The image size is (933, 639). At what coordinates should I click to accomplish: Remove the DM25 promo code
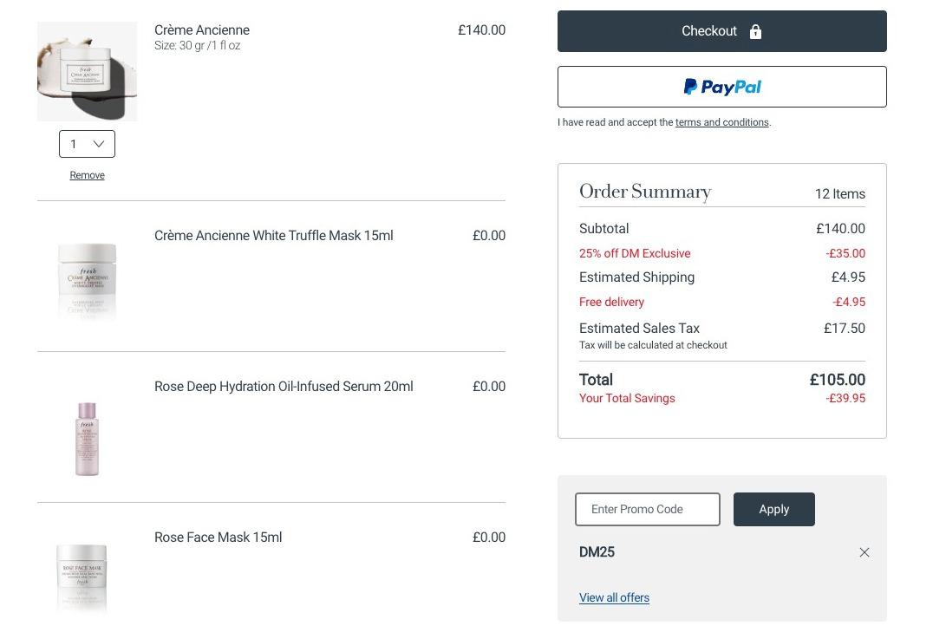[x=864, y=552]
